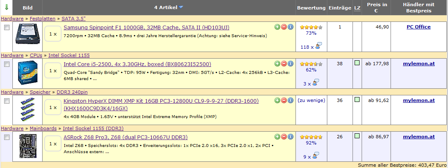448x168 pixels.
Task: Click (zu wenige) rating text for Kingston
Action: click(311, 100)
